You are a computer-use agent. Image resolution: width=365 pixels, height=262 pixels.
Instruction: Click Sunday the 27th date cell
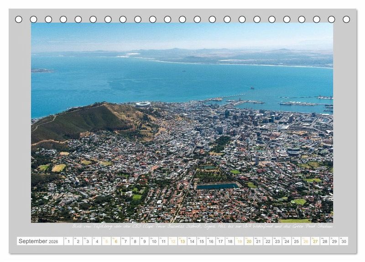(315, 241)
